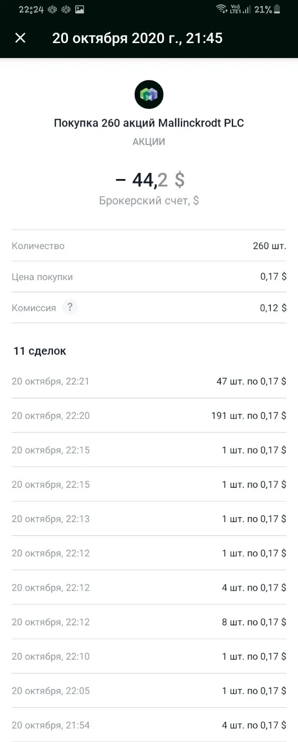Viewport: 298px width, 742px height.
Task: Tap the gallery notification icon
Action: click(x=79, y=9)
